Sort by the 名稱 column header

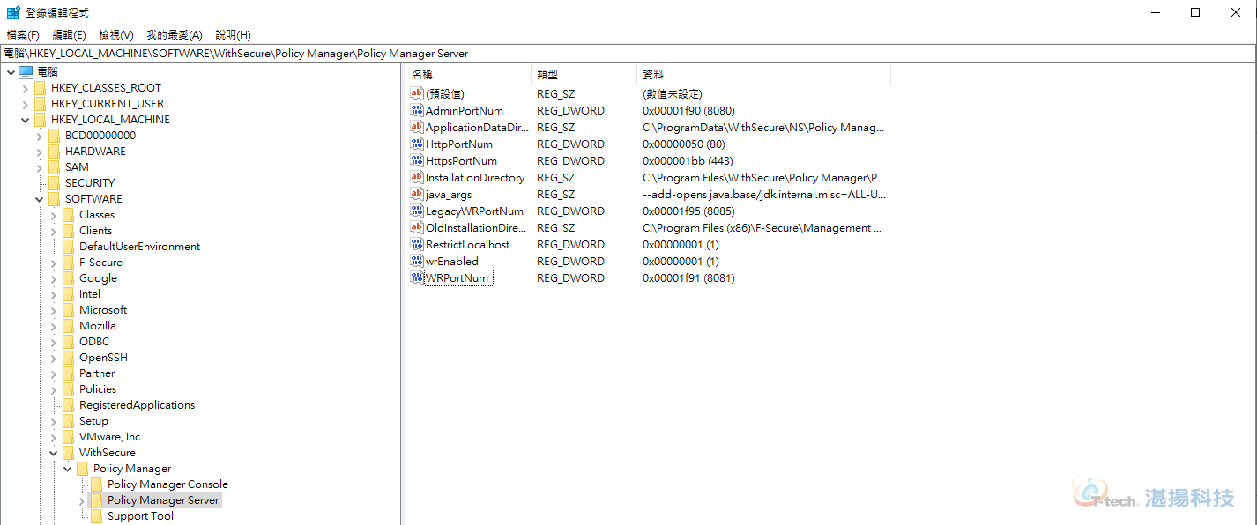(x=468, y=75)
